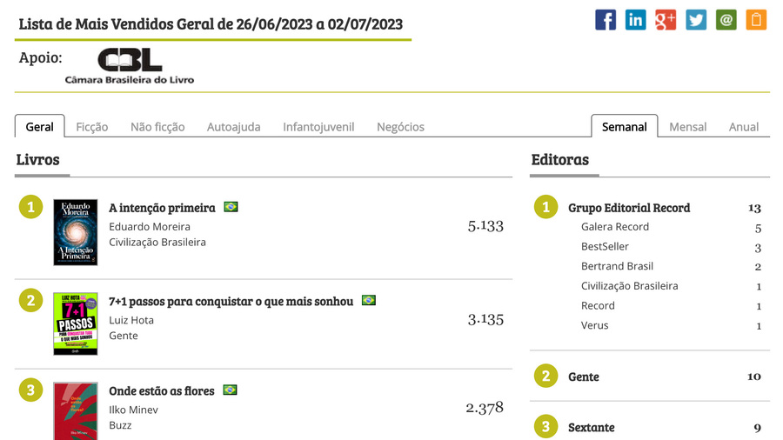This screenshot has width=783, height=440.
Task: Click the rank 1 badge for Grupo Editorial Record
Action: (545, 207)
